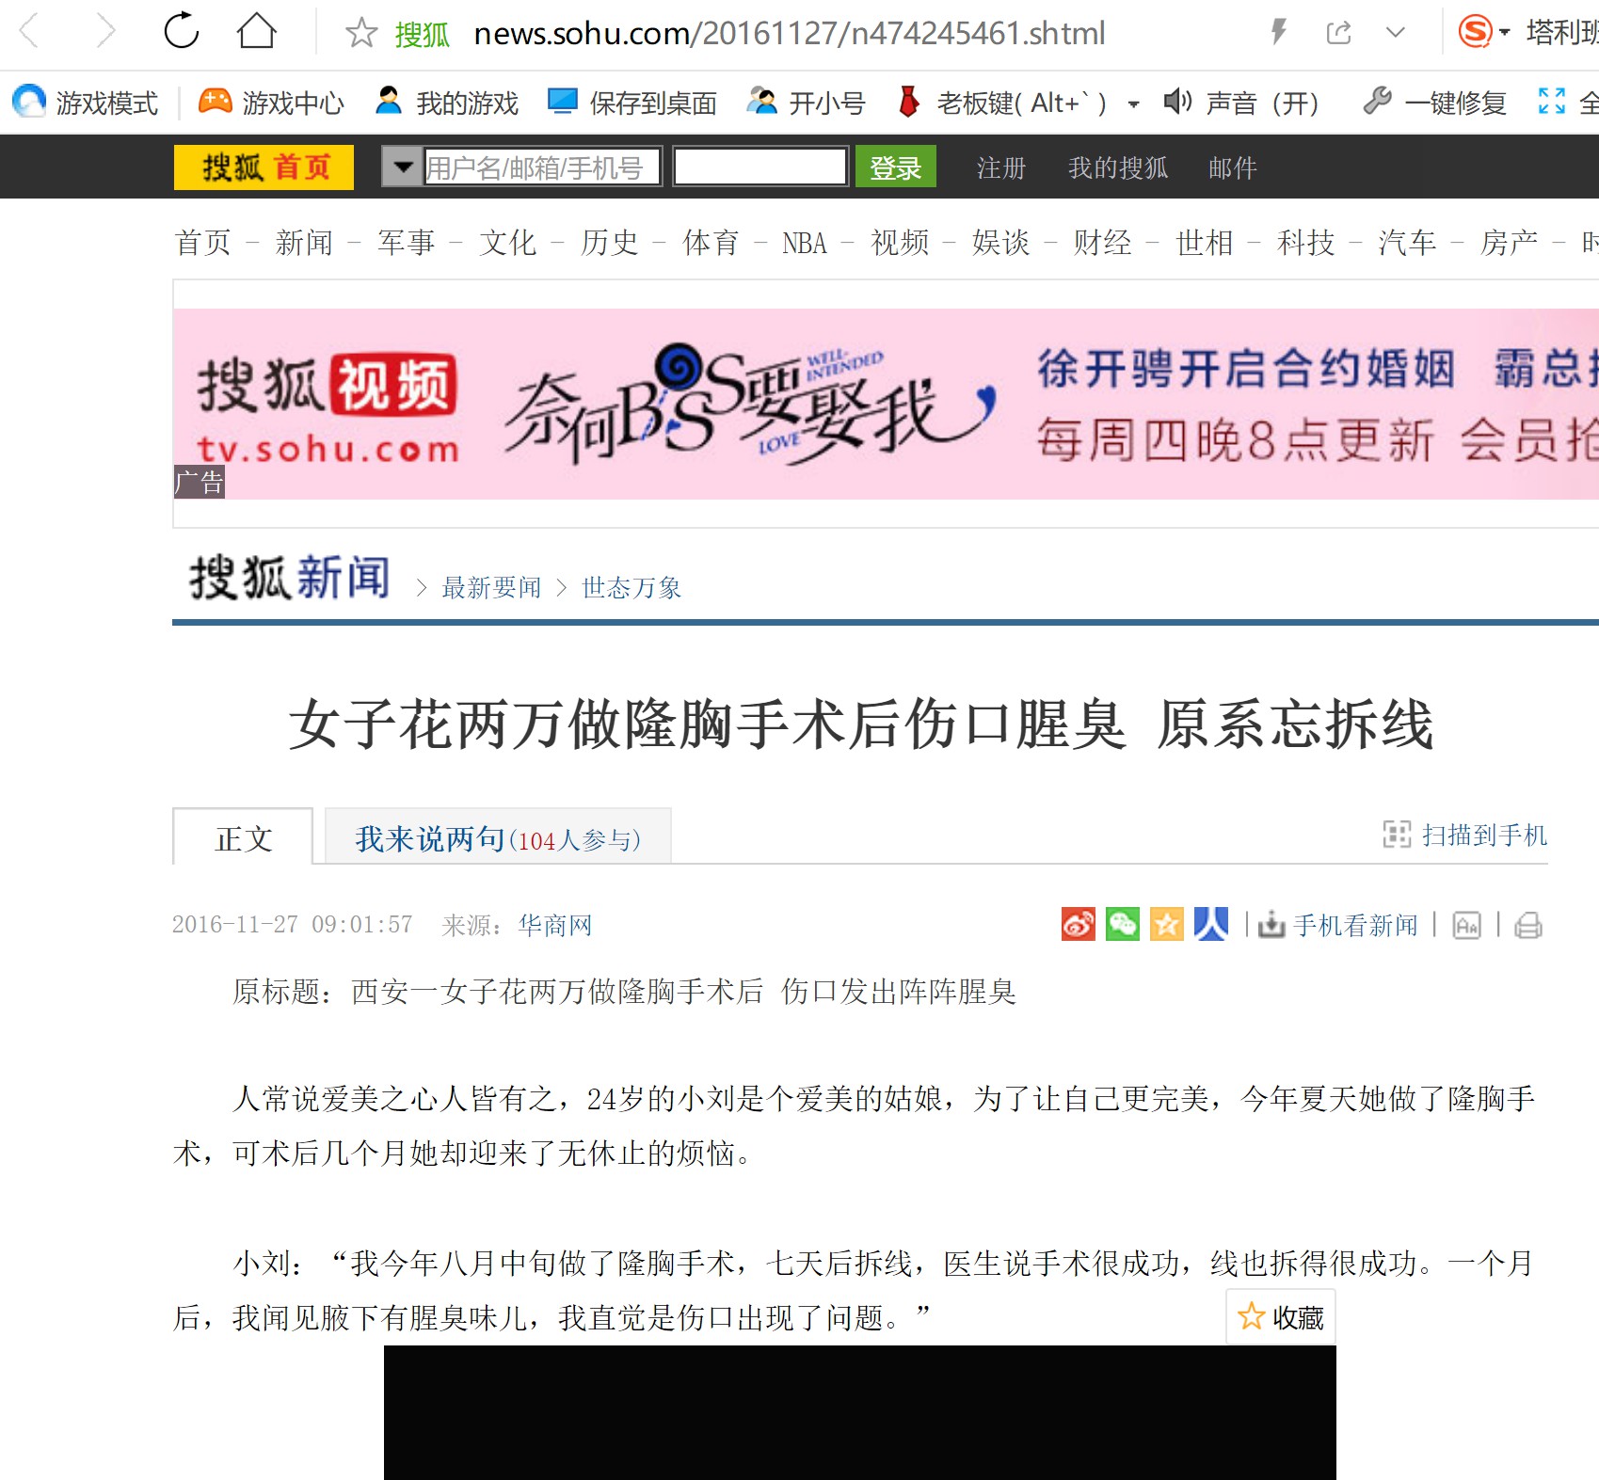This screenshot has width=1599, height=1480.
Task: Click the 注册 link
Action: (x=1001, y=168)
